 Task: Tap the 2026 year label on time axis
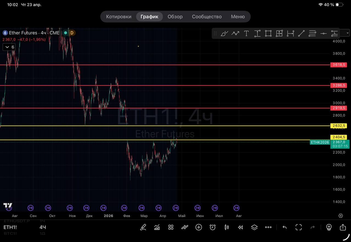[x=109, y=216]
